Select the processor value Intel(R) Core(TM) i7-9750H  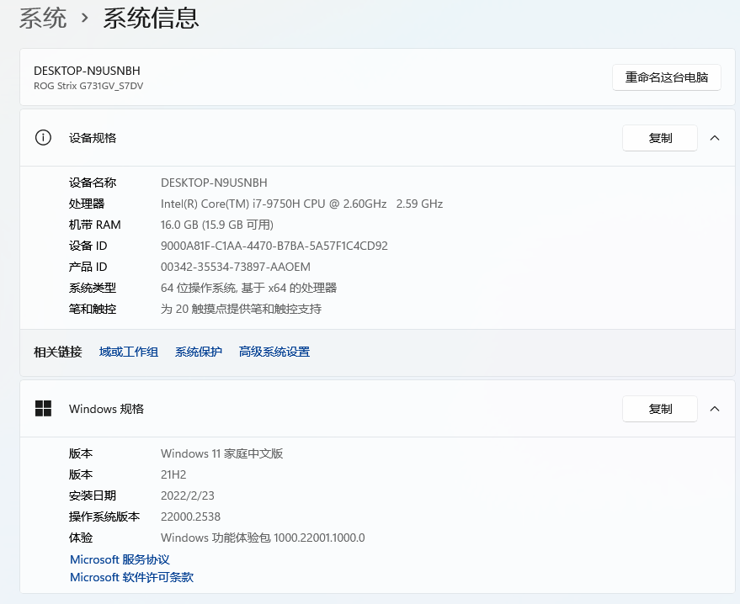pos(301,204)
